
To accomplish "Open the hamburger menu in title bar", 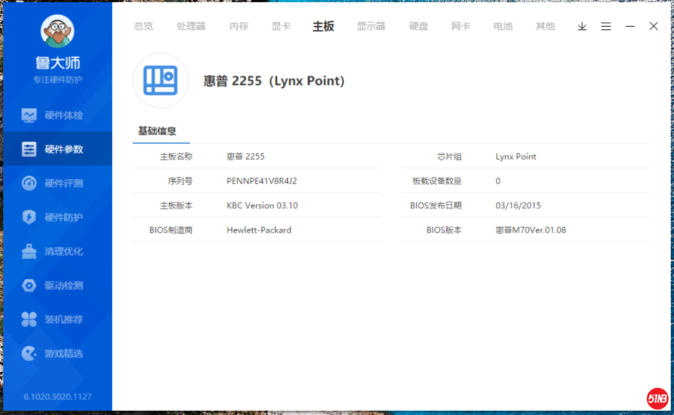I will coord(606,26).
